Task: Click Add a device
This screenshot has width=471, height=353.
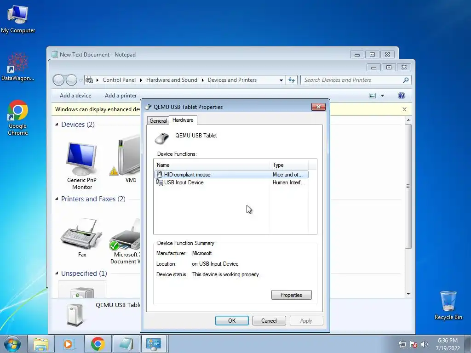Action: 75,96
